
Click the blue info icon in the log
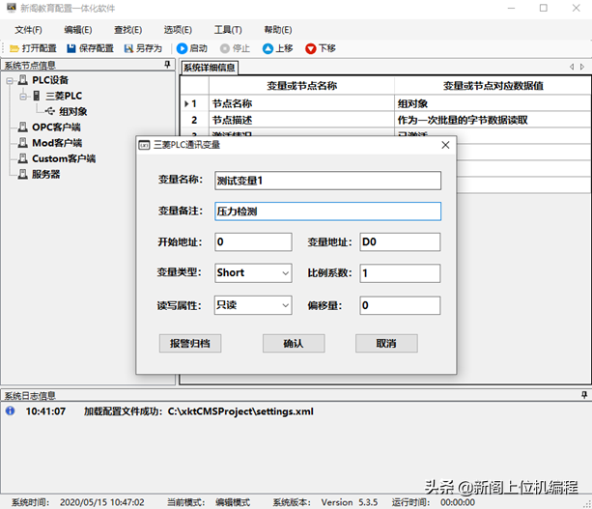tap(11, 410)
